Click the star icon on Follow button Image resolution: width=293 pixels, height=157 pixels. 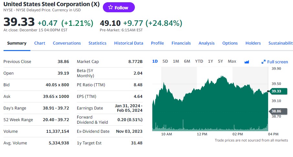[x=110, y=7]
